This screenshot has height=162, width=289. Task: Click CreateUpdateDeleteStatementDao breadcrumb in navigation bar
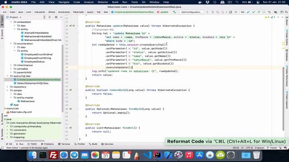point(132,12)
